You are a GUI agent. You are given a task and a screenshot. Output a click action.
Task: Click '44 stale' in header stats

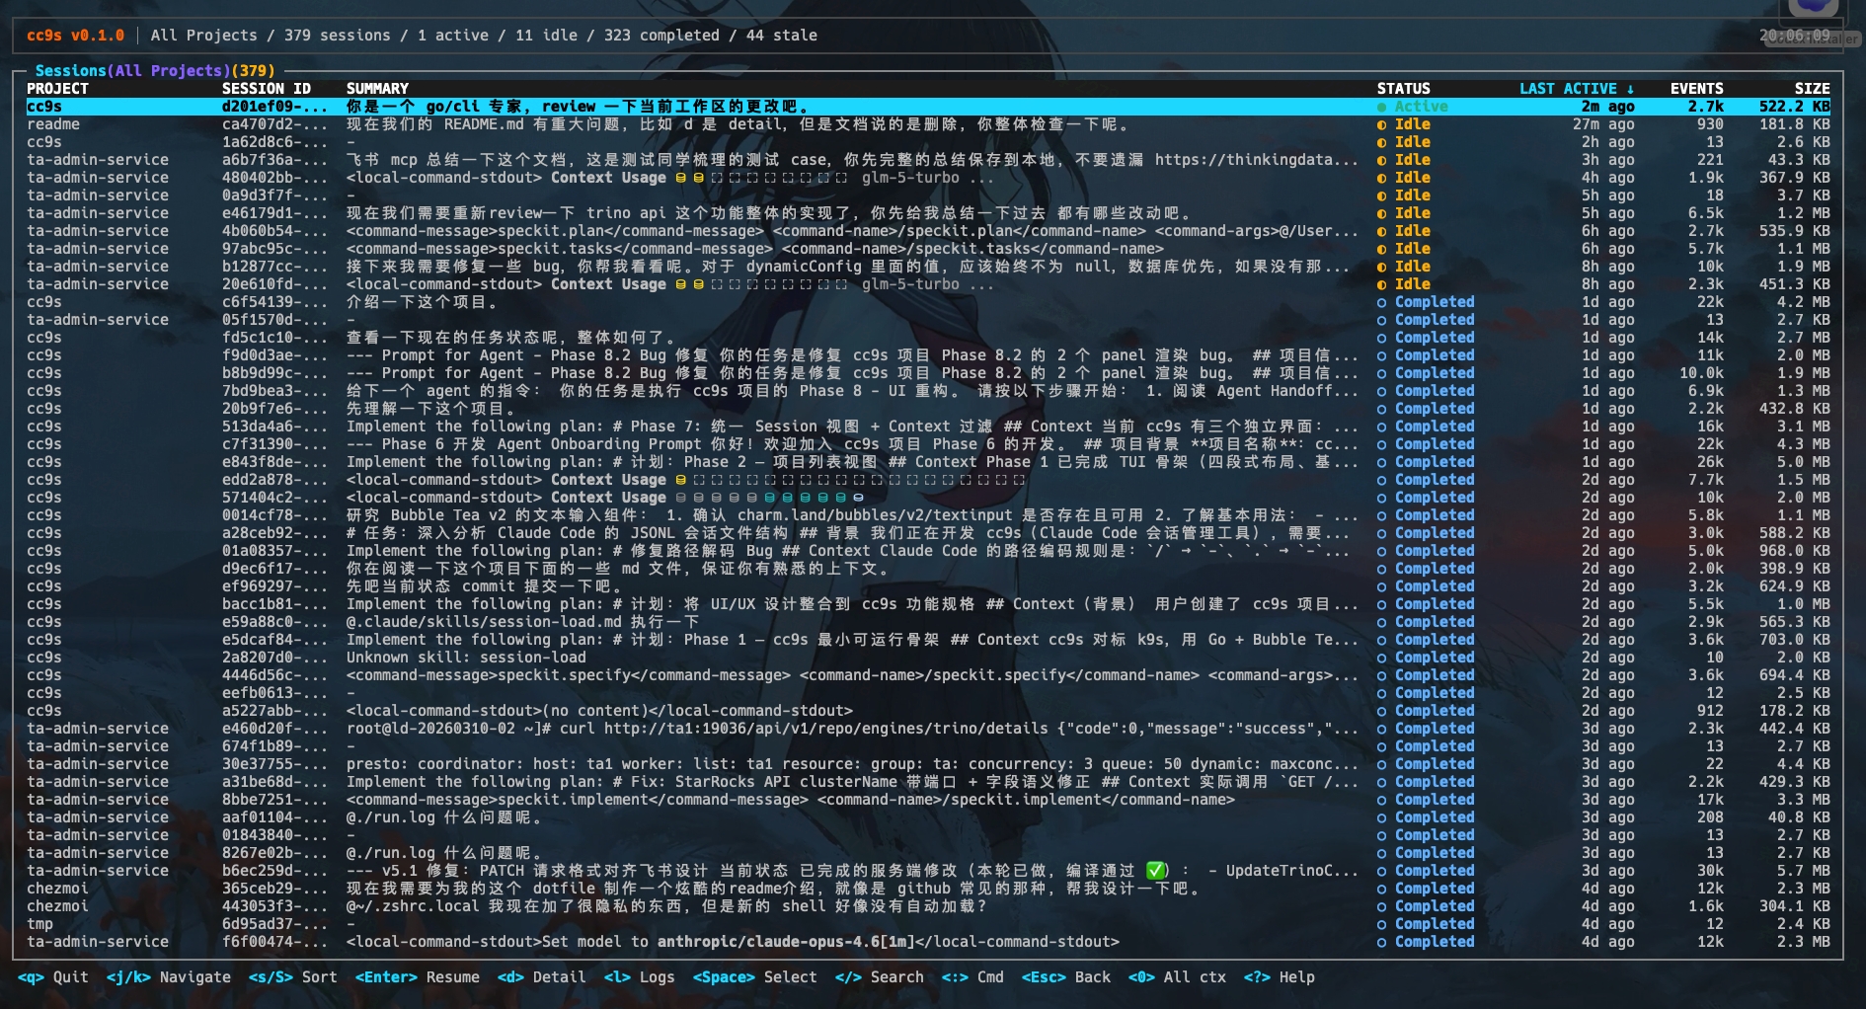tap(782, 36)
